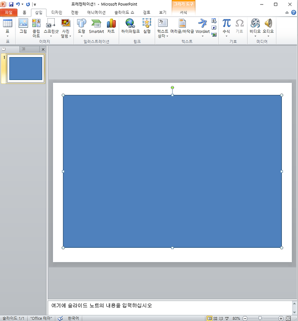Open the 도형 shapes gallery icon
Image resolution: width=298 pixels, height=321 pixels.
(x=82, y=23)
